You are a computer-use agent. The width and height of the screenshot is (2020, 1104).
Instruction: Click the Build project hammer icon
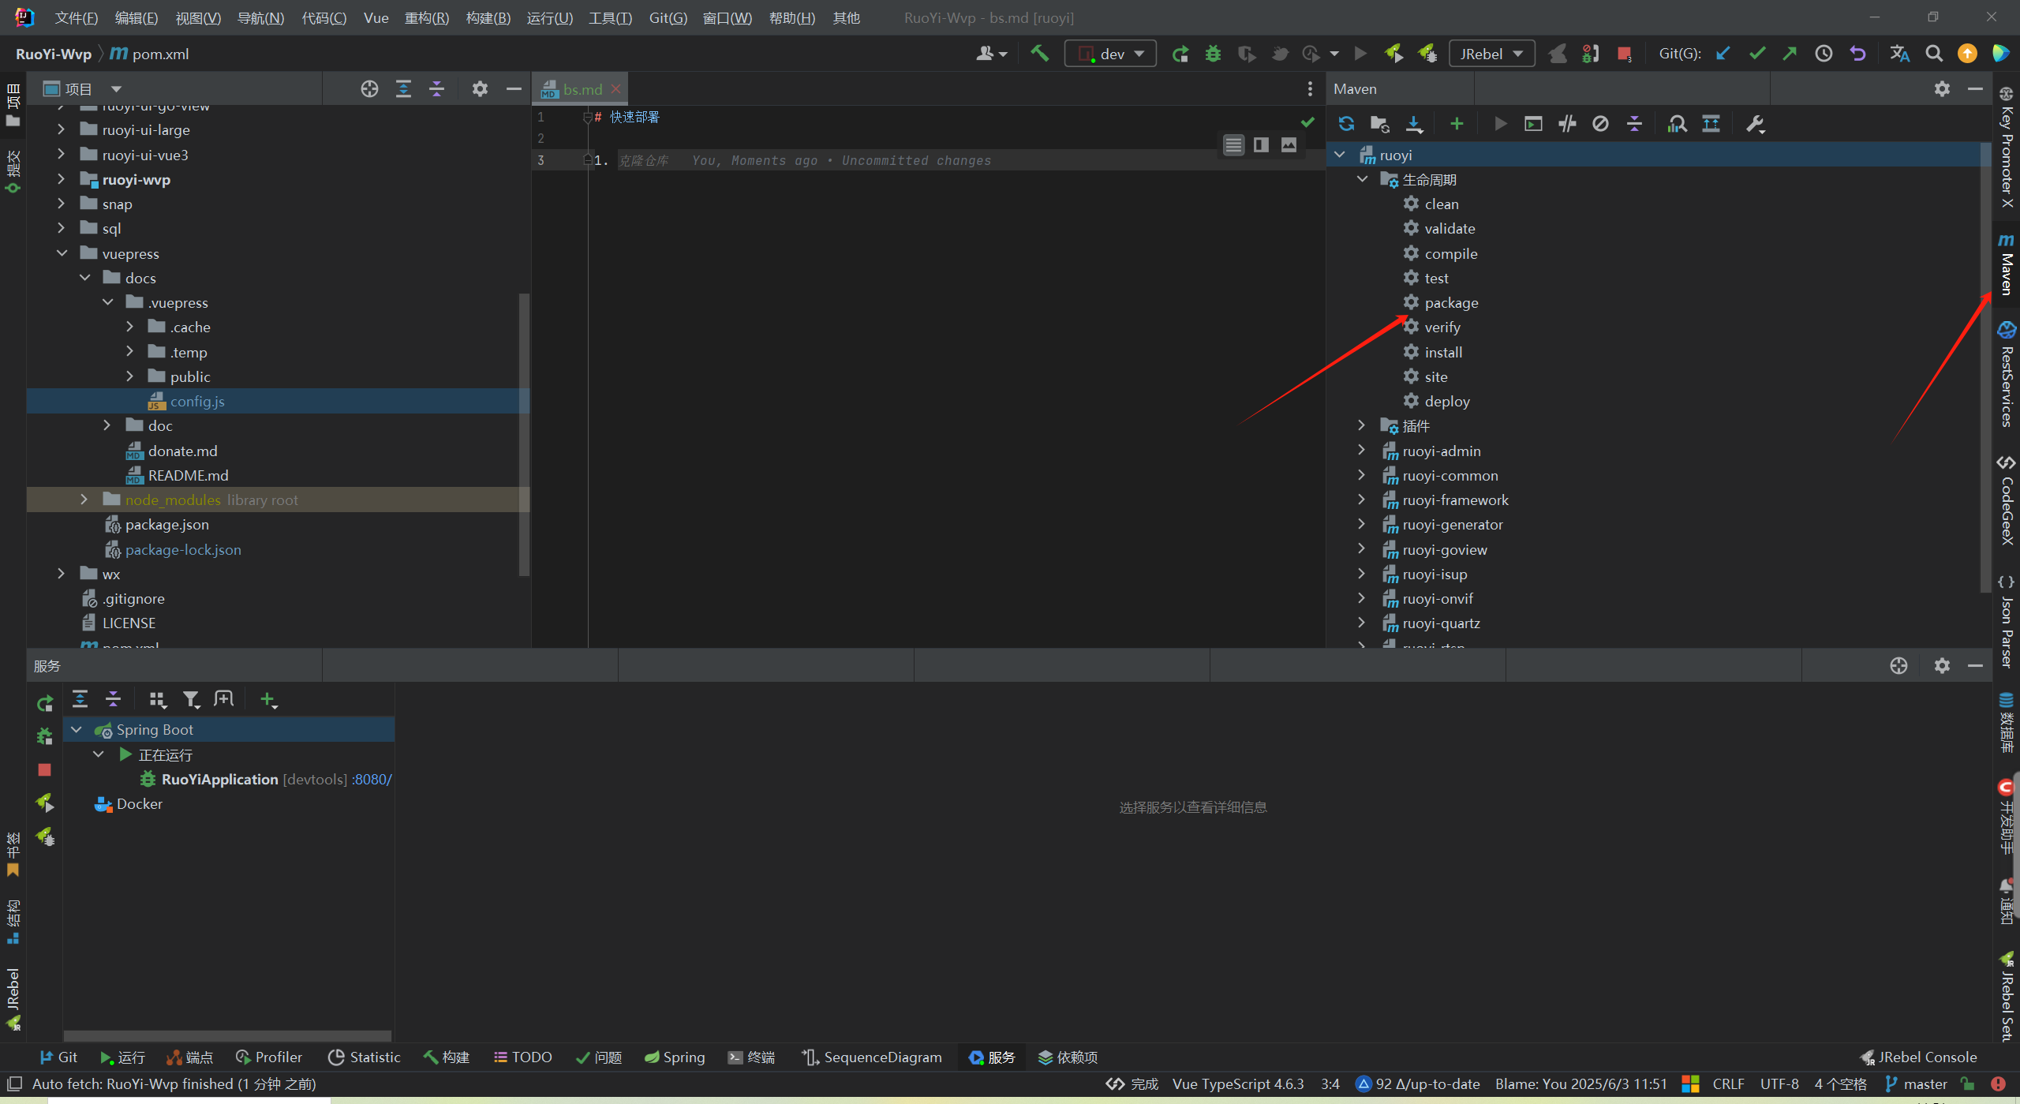(1040, 54)
